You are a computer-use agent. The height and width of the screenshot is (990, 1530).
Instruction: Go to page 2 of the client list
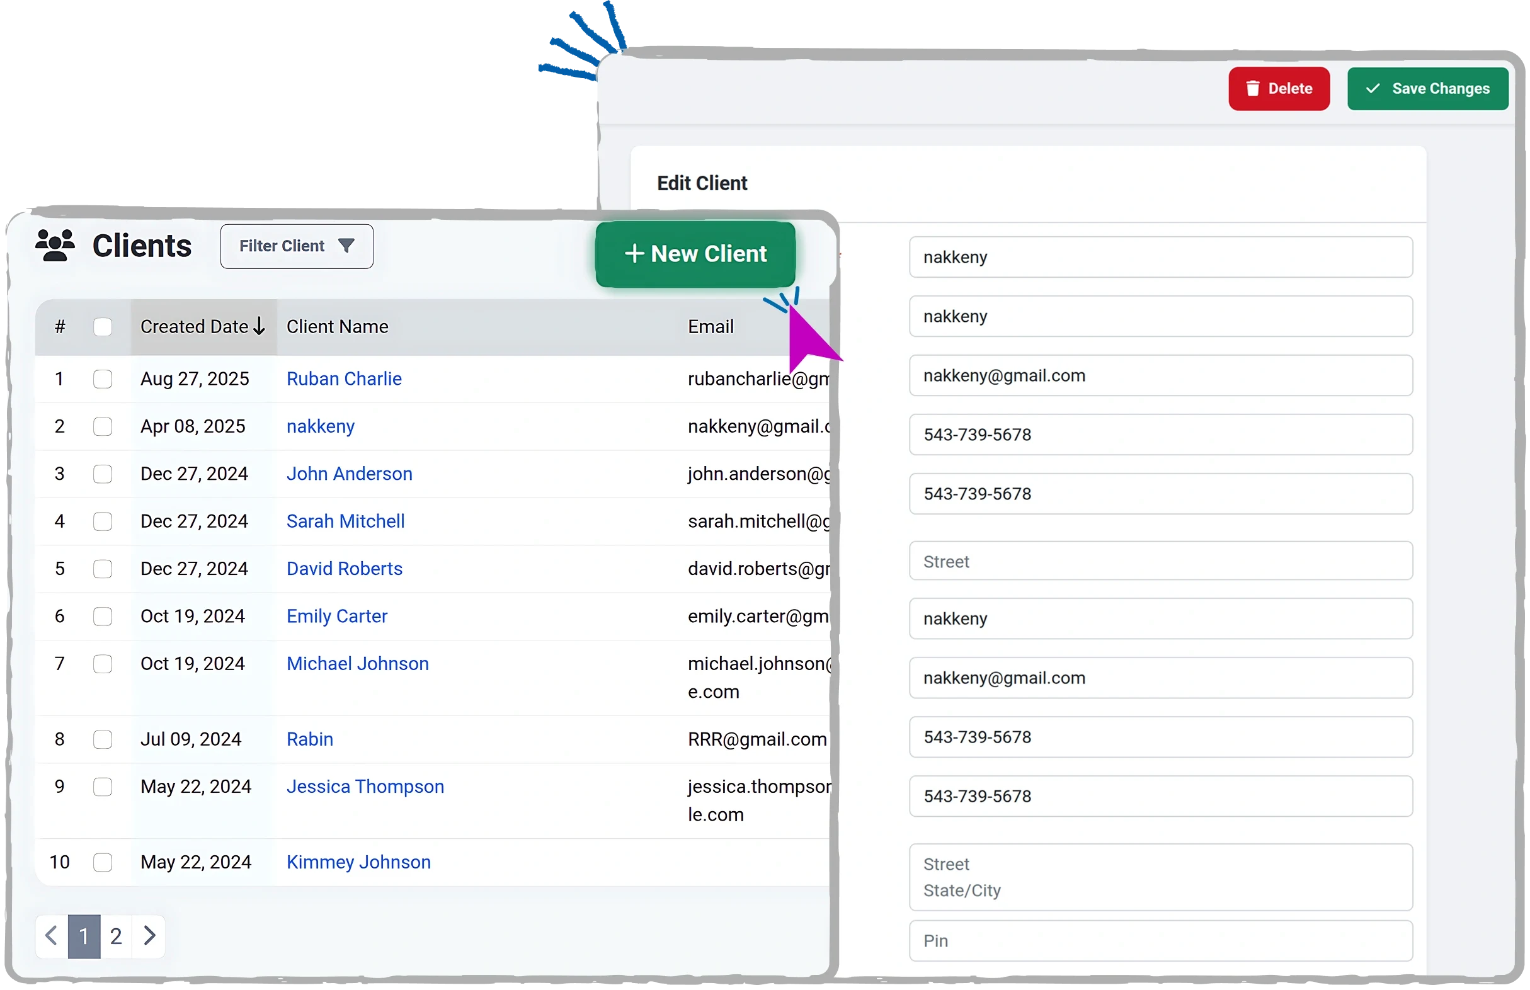click(117, 936)
